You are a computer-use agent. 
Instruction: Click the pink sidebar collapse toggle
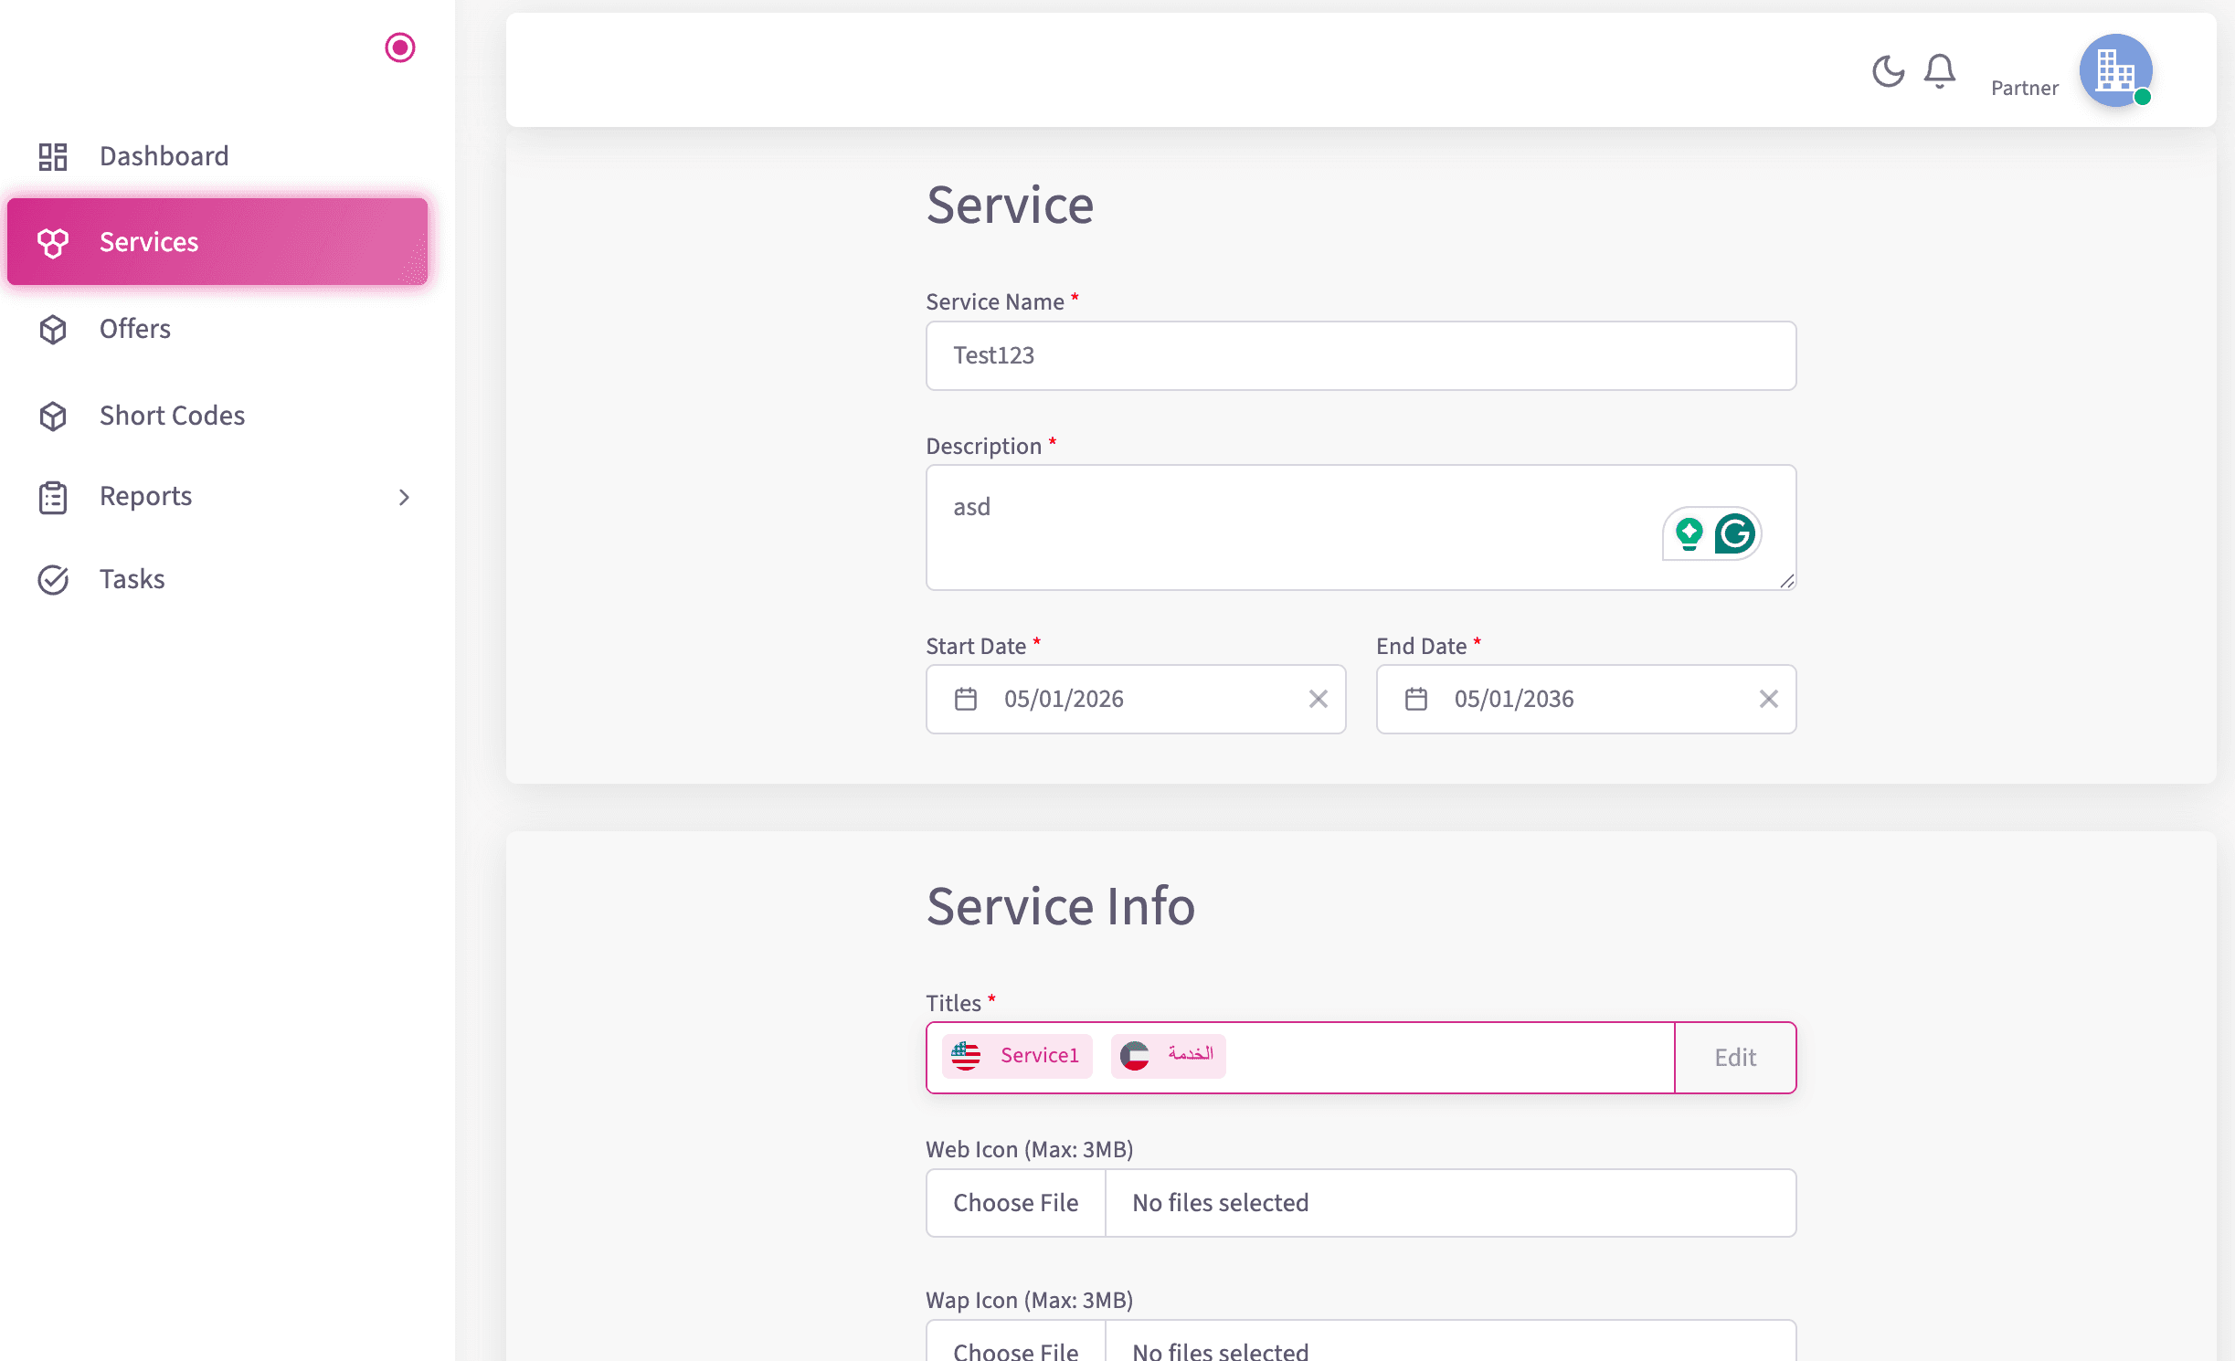[x=399, y=47]
